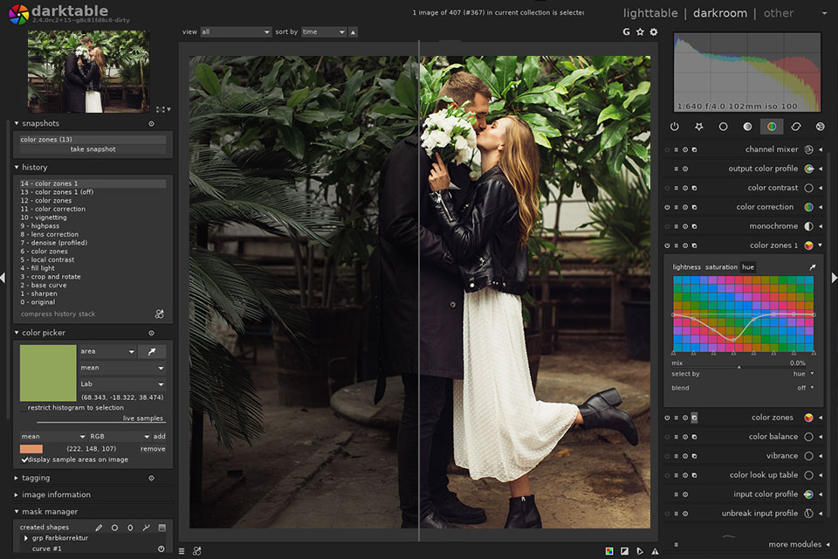The image size is (838, 559).
Task: Select the color module group icon
Action: coord(772,127)
